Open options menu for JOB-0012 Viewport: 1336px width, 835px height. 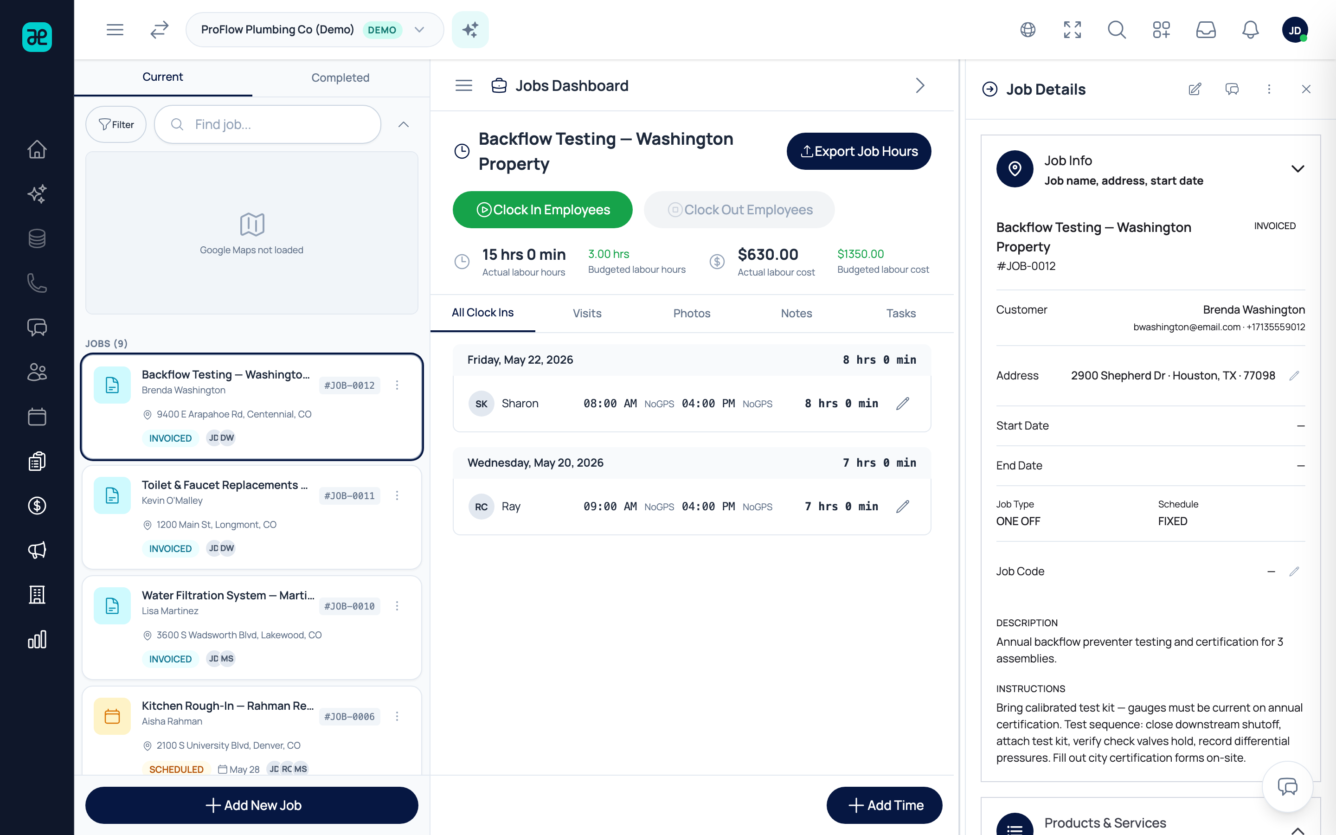click(397, 385)
